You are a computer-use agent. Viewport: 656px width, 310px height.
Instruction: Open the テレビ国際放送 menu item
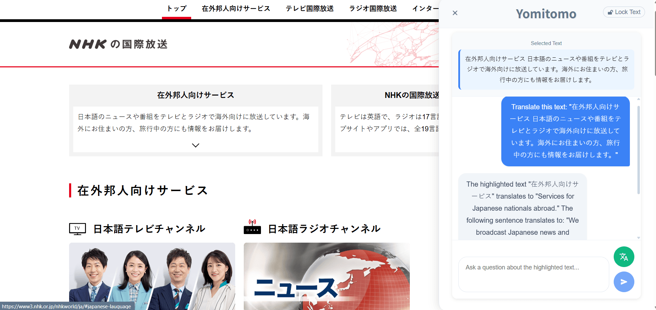309,8
